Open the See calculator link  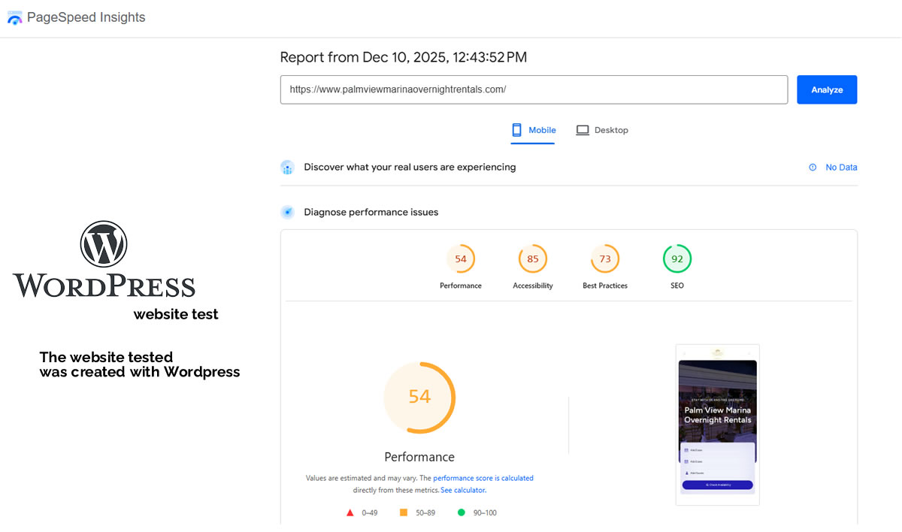(x=463, y=490)
